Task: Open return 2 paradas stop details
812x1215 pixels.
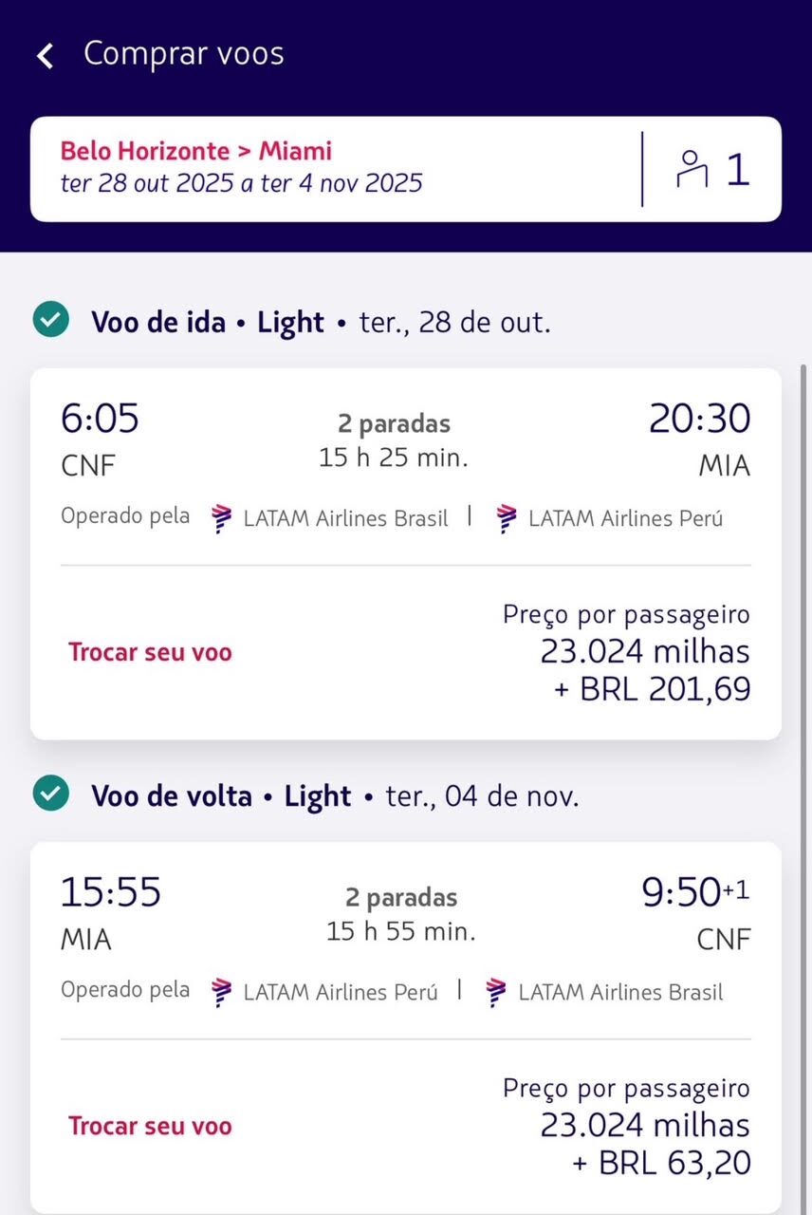Action: pos(401,897)
